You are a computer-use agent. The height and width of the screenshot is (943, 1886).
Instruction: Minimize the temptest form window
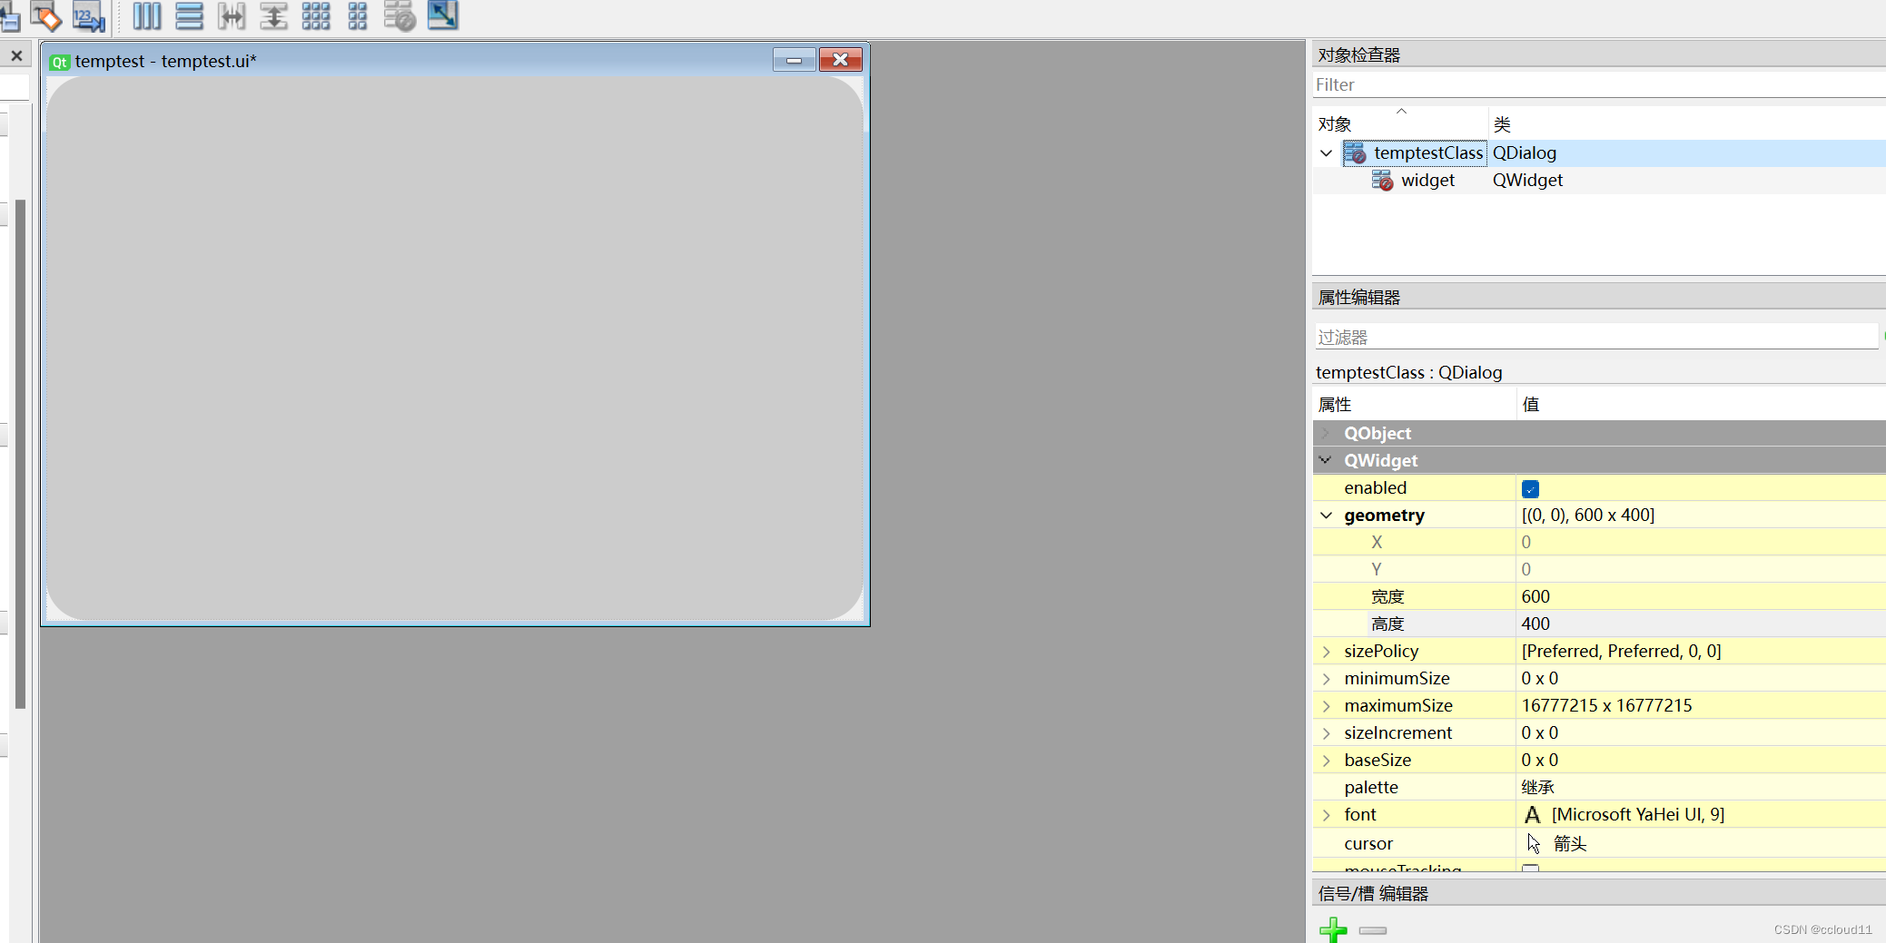(x=795, y=60)
